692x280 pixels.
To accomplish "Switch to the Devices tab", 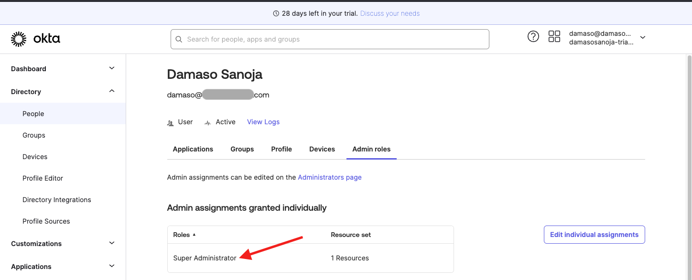I will coord(322,149).
